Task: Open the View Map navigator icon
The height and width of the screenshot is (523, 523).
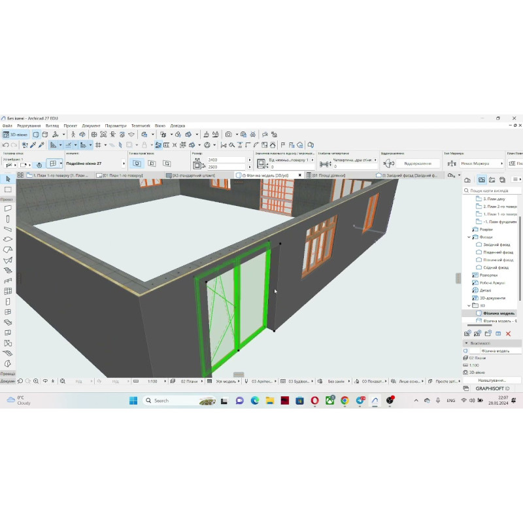Action: pyautogui.click(x=482, y=179)
